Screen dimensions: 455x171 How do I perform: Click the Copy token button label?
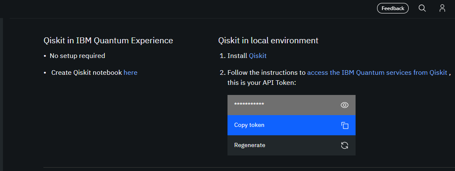point(249,125)
